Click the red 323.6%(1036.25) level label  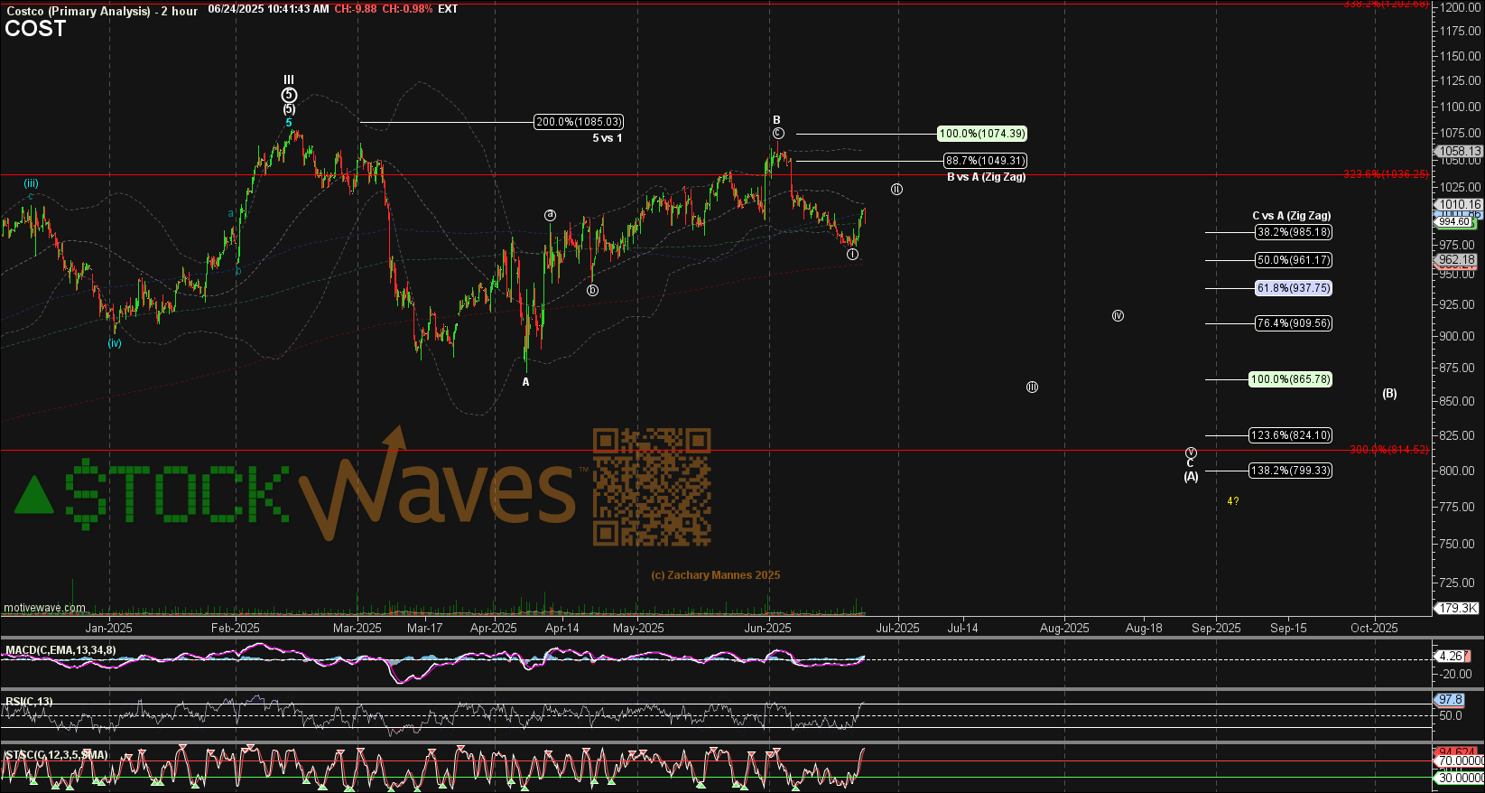[1386, 174]
